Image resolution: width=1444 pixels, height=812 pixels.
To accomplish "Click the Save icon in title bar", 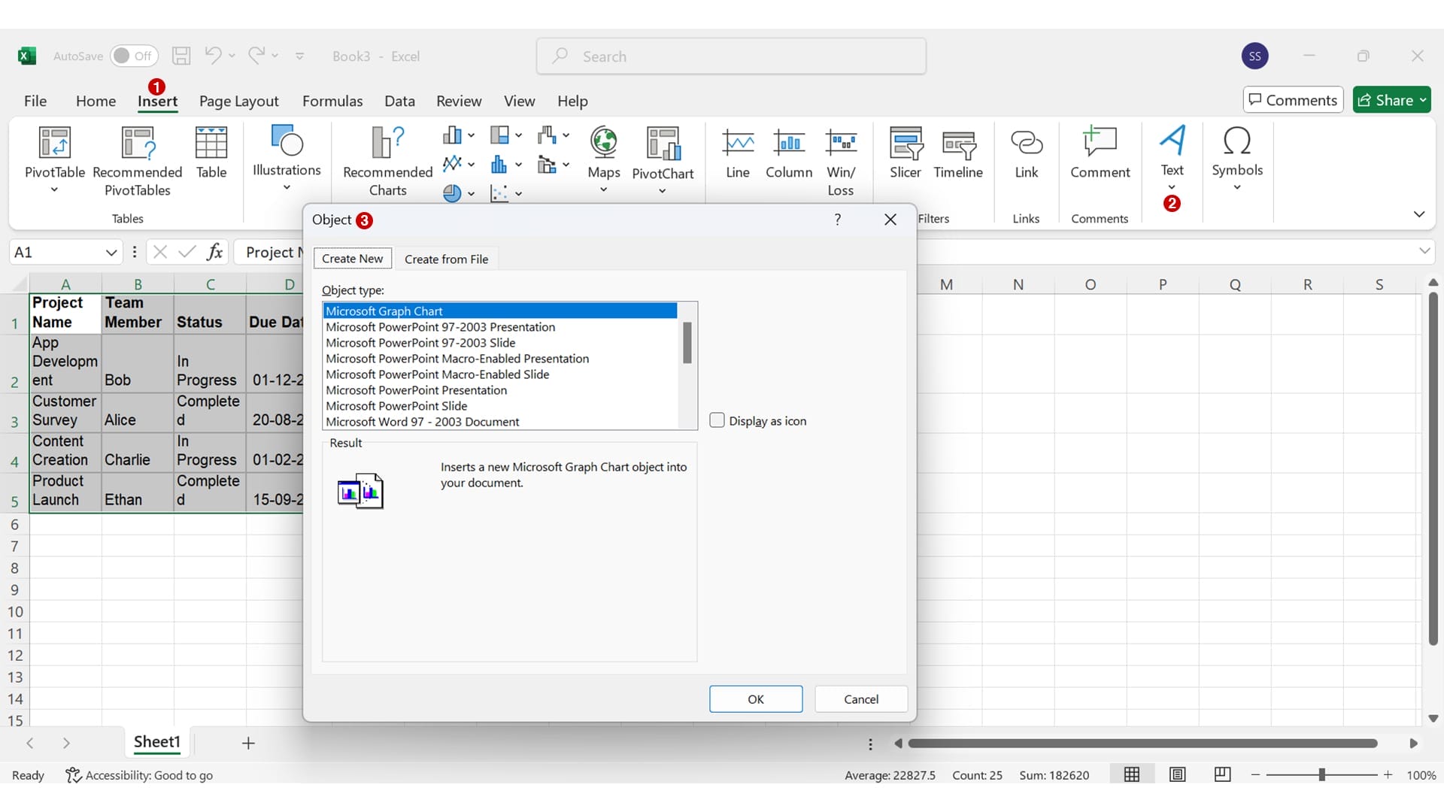I will (x=181, y=56).
